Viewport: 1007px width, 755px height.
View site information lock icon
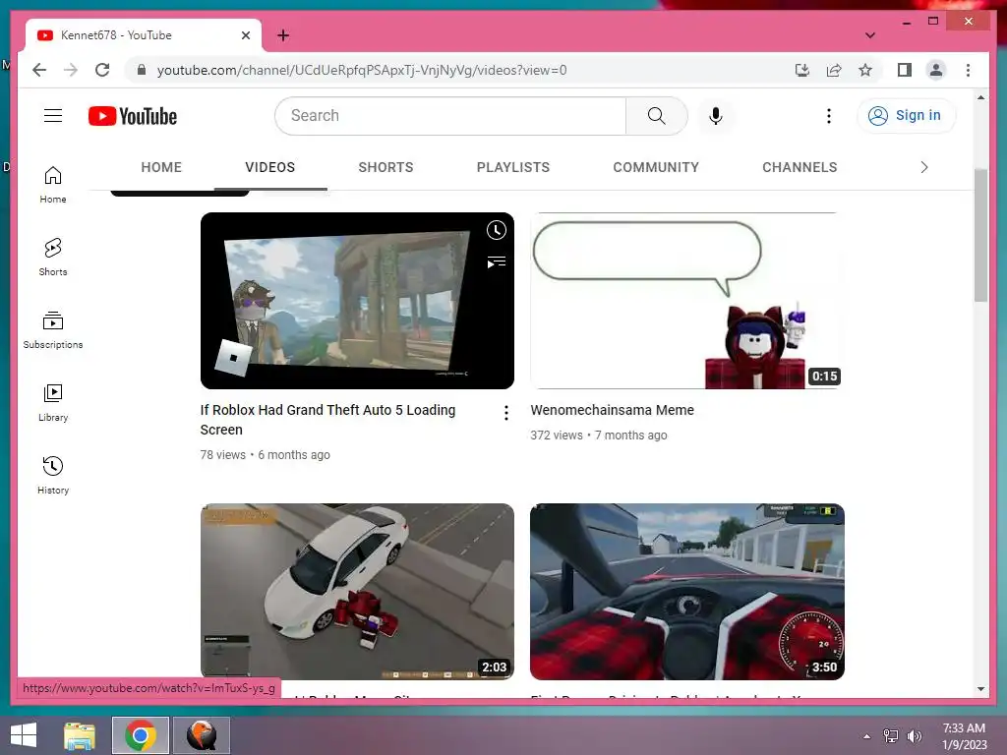tap(142, 70)
